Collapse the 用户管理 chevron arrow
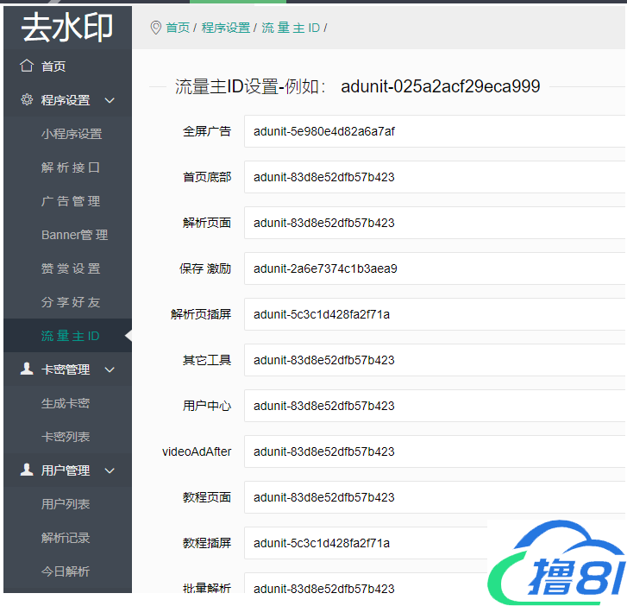 coord(110,470)
